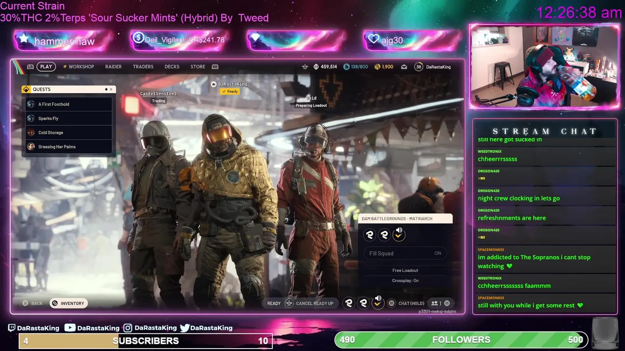Open the INVENTORY button
Screen dimensions: 625x351
click(68, 303)
